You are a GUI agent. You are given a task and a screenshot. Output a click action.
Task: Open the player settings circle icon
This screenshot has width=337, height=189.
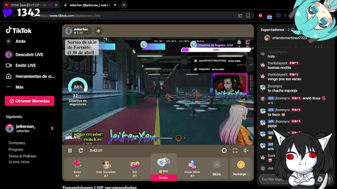[x=224, y=150]
